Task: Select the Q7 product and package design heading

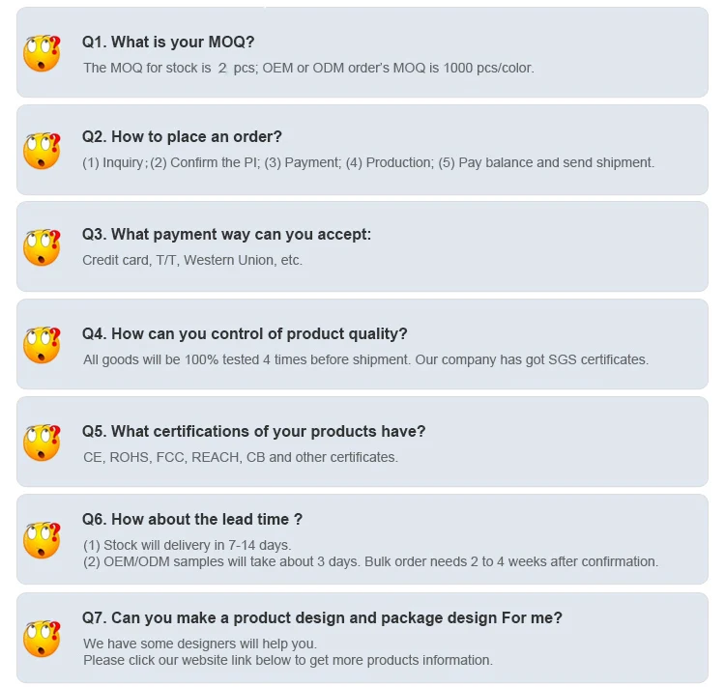Action: pyautogui.click(x=322, y=617)
